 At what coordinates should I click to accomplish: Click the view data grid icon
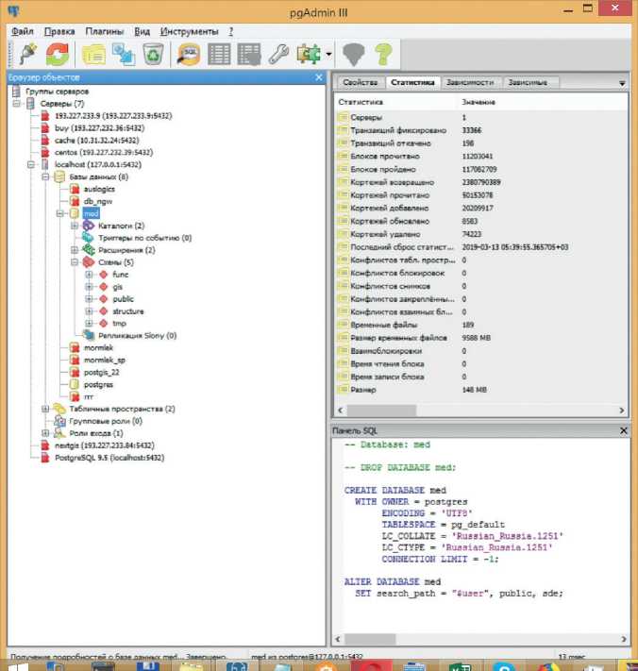click(219, 55)
